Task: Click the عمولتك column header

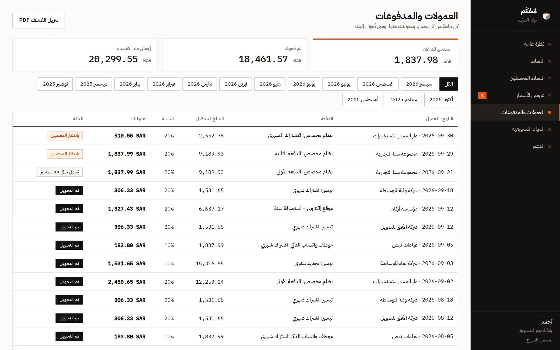Action: click(x=138, y=119)
